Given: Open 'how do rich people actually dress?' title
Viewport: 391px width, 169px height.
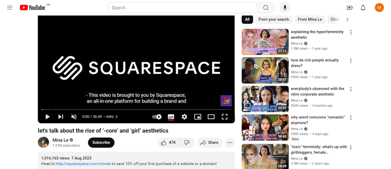Looking at the screenshot, I should pos(315,63).
